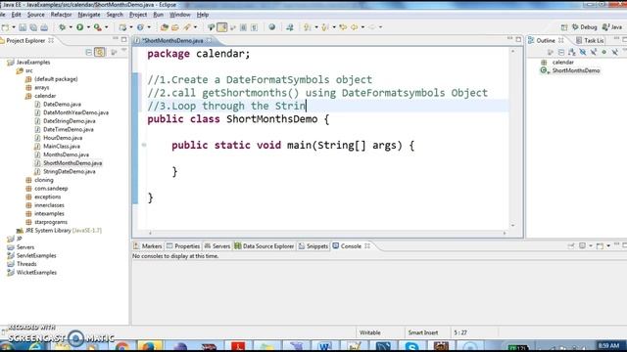
Task: Click the editor horizontal scrollbar
Action: [x=327, y=233]
